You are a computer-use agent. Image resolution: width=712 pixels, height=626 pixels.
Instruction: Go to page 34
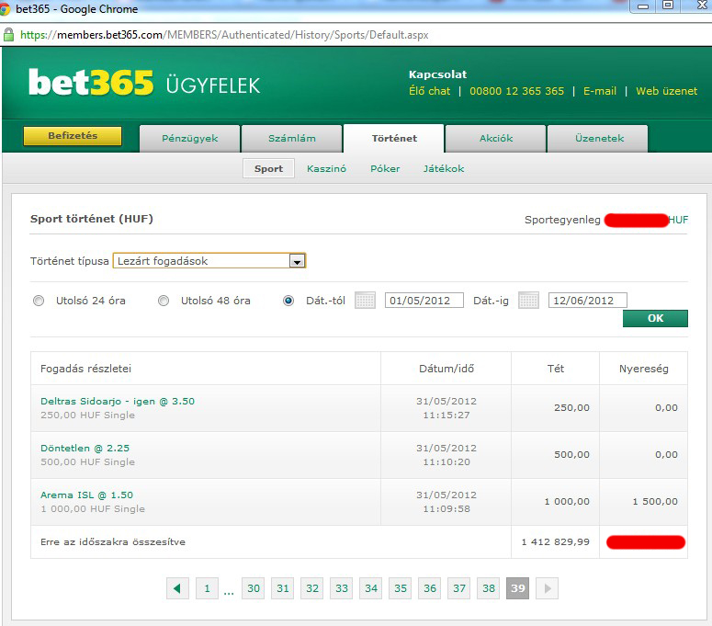pos(371,588)
